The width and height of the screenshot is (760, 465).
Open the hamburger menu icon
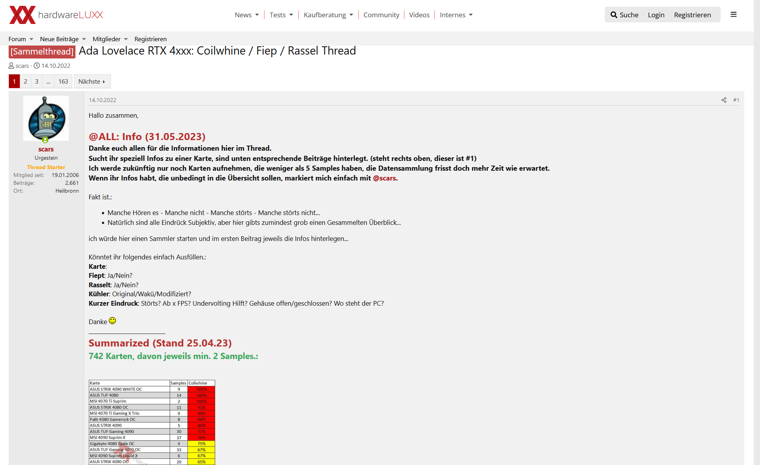click(733, 15)
